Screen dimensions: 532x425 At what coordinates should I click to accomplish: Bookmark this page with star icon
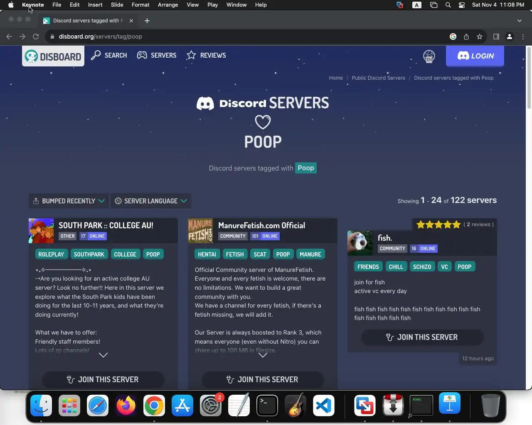[480, 37]
